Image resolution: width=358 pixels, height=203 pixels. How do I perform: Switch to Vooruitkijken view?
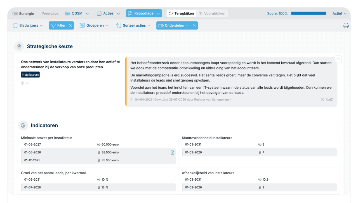click(212, 13)
